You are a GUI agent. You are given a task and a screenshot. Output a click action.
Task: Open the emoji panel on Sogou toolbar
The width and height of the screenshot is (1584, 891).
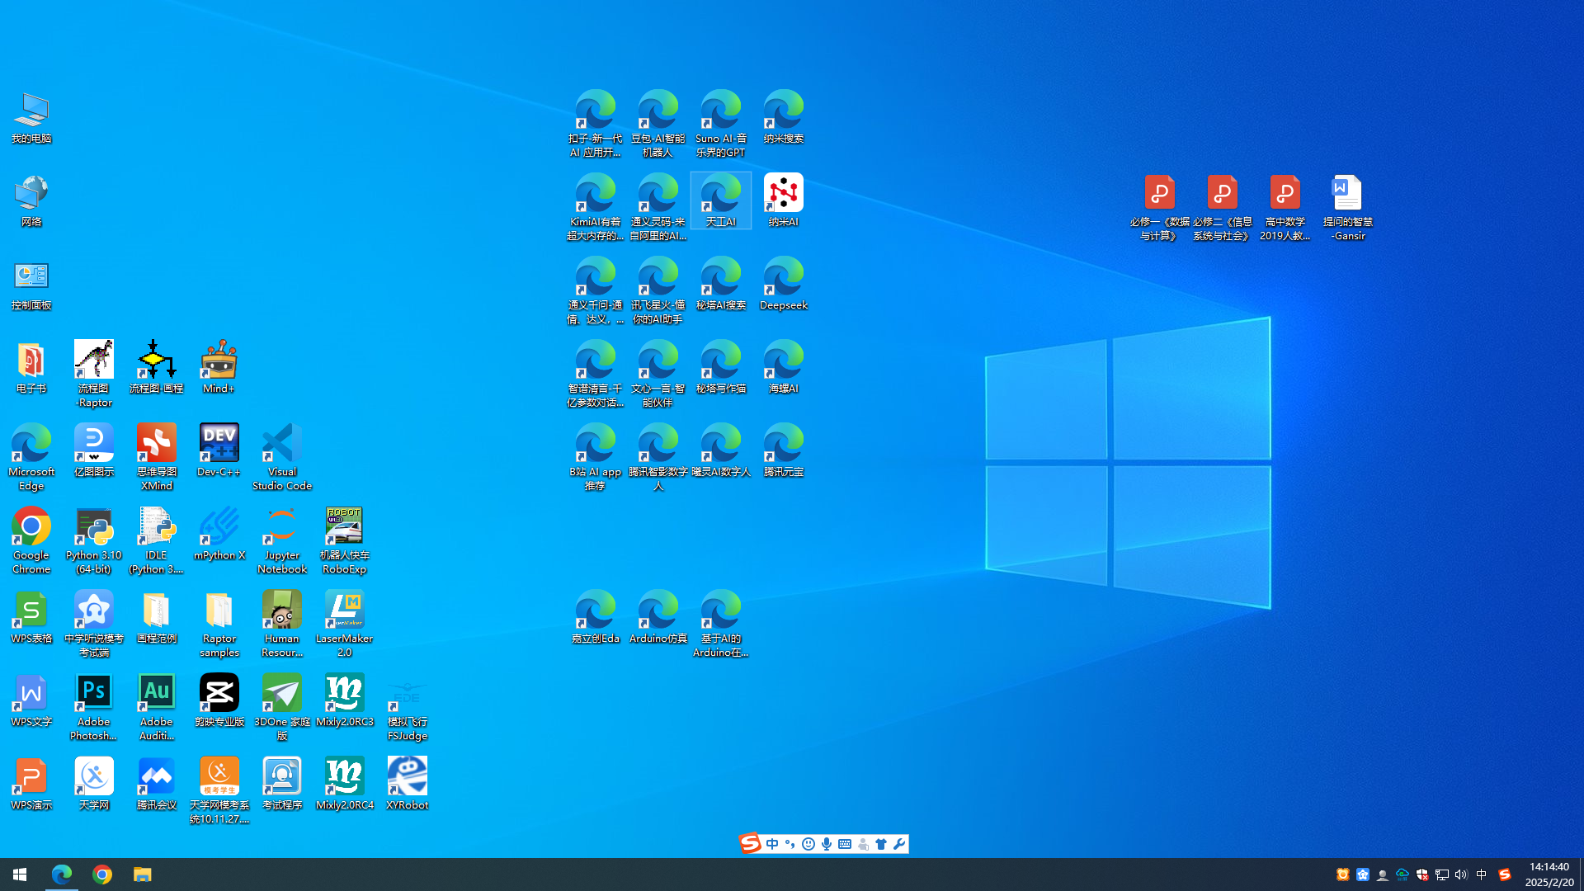tap(808, 844)
